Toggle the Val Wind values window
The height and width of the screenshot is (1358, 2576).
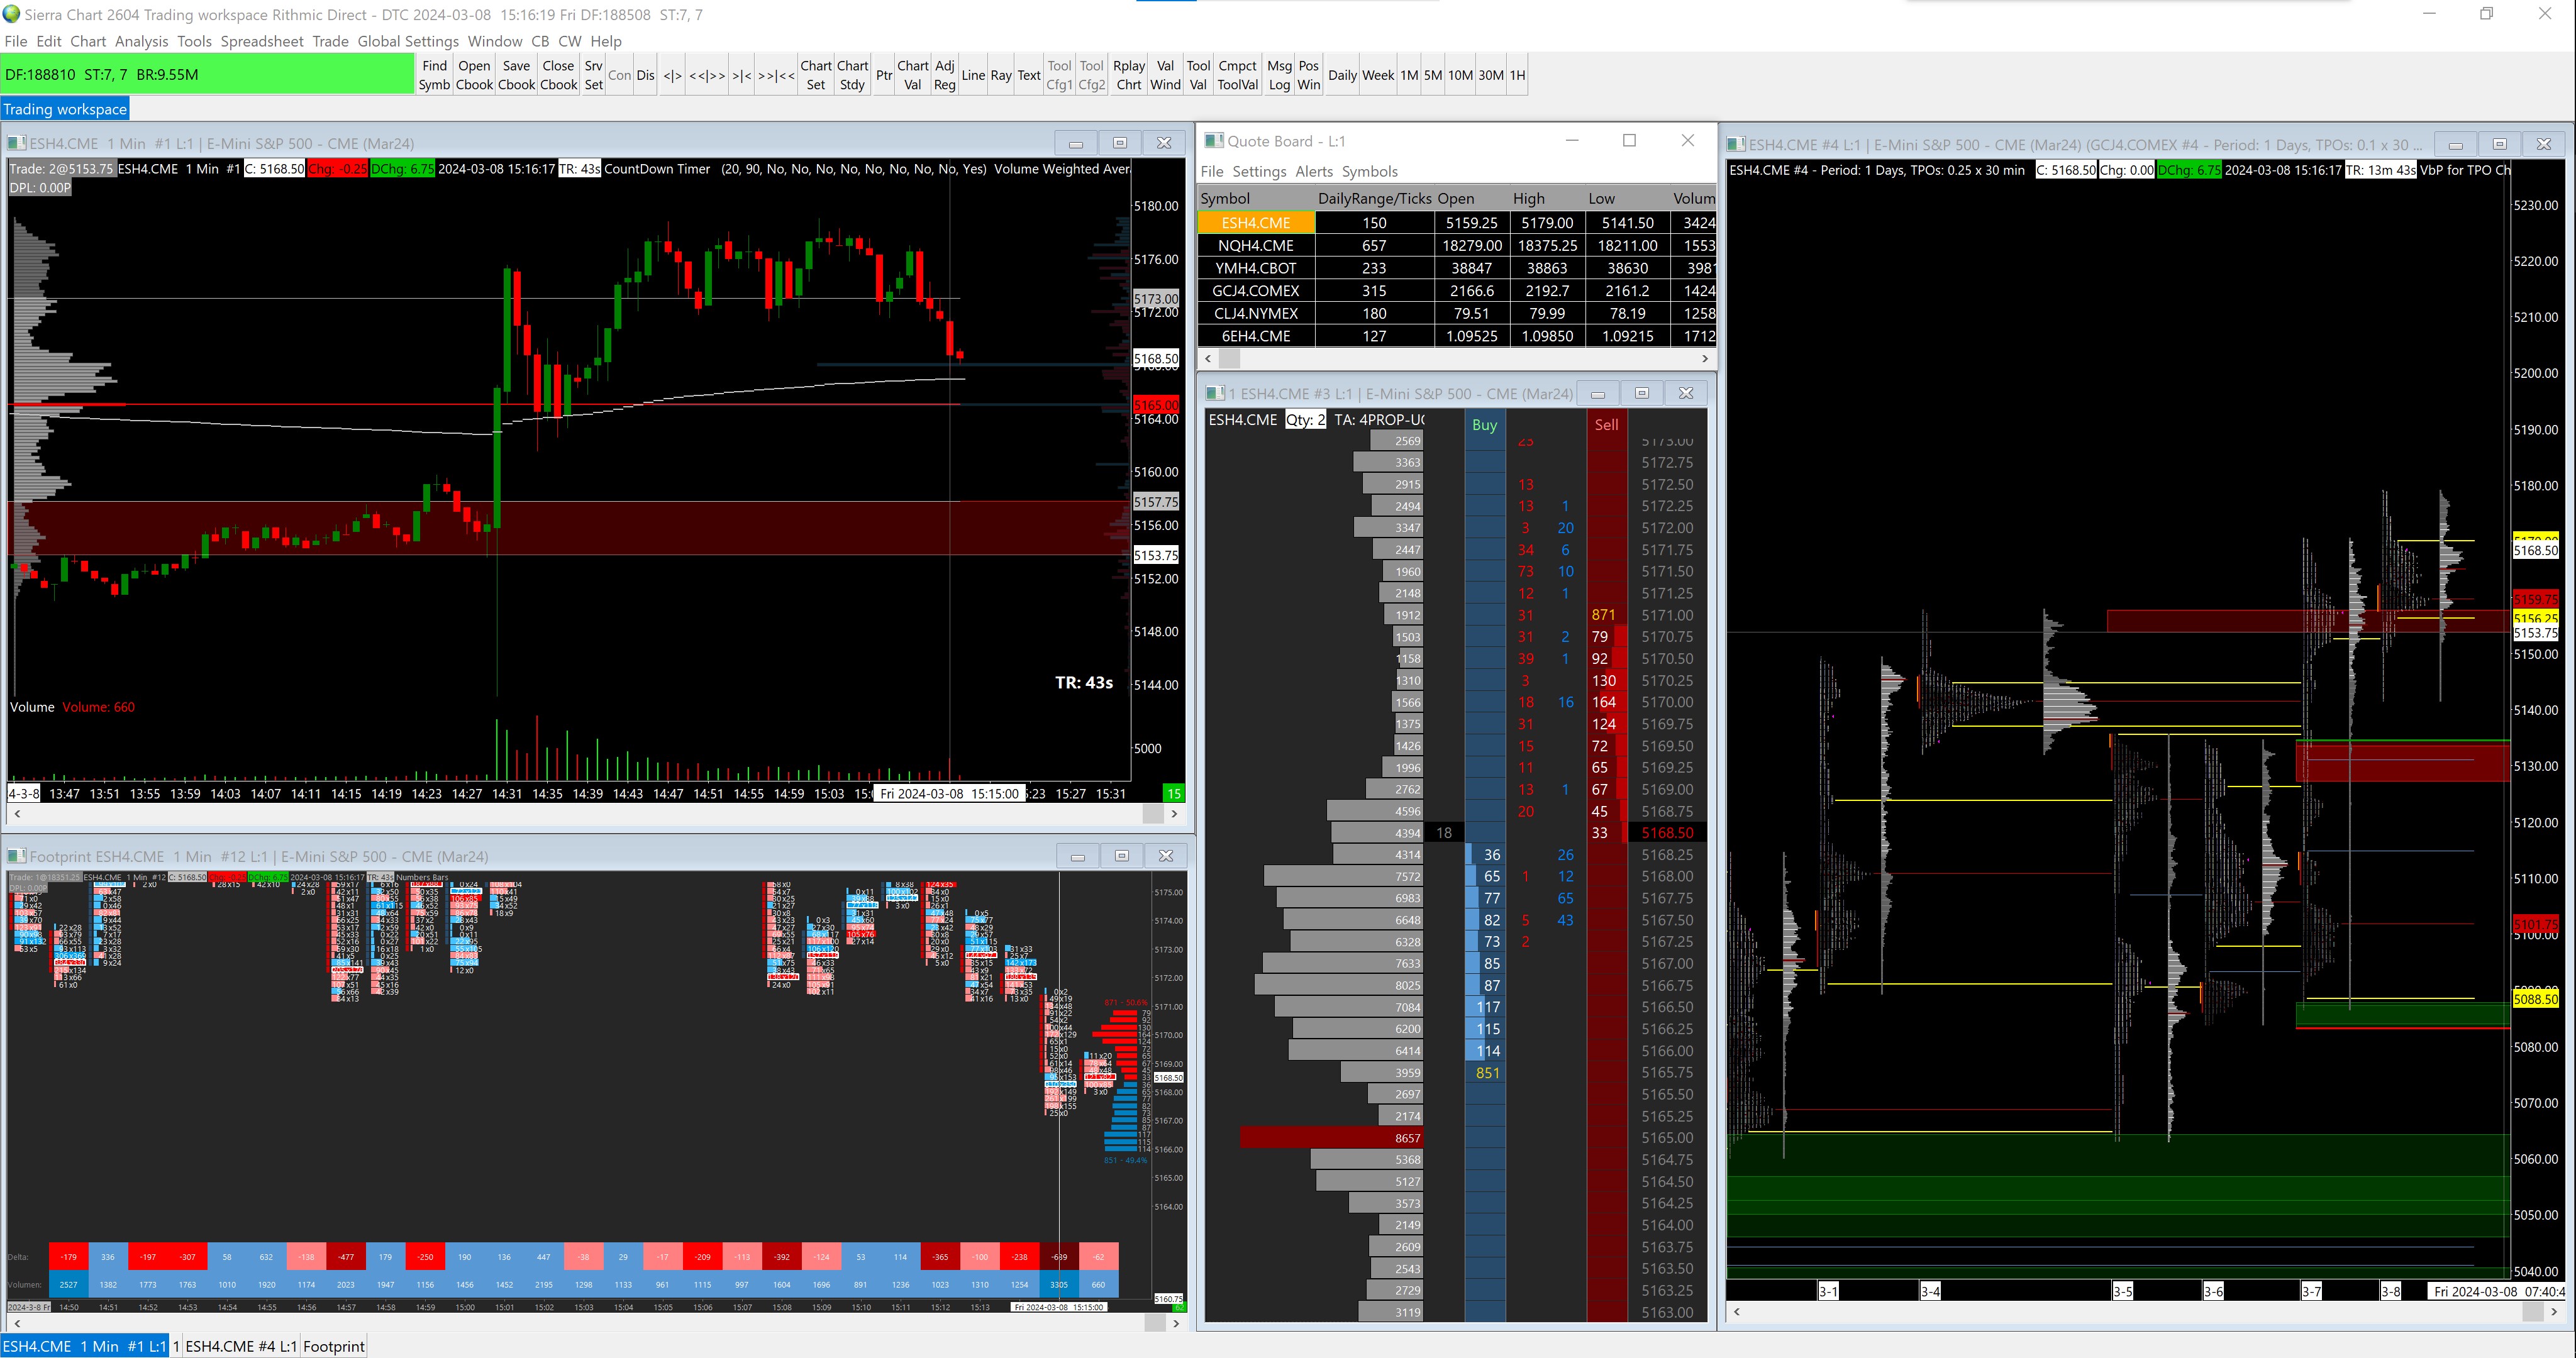(x=1165, y=75)
